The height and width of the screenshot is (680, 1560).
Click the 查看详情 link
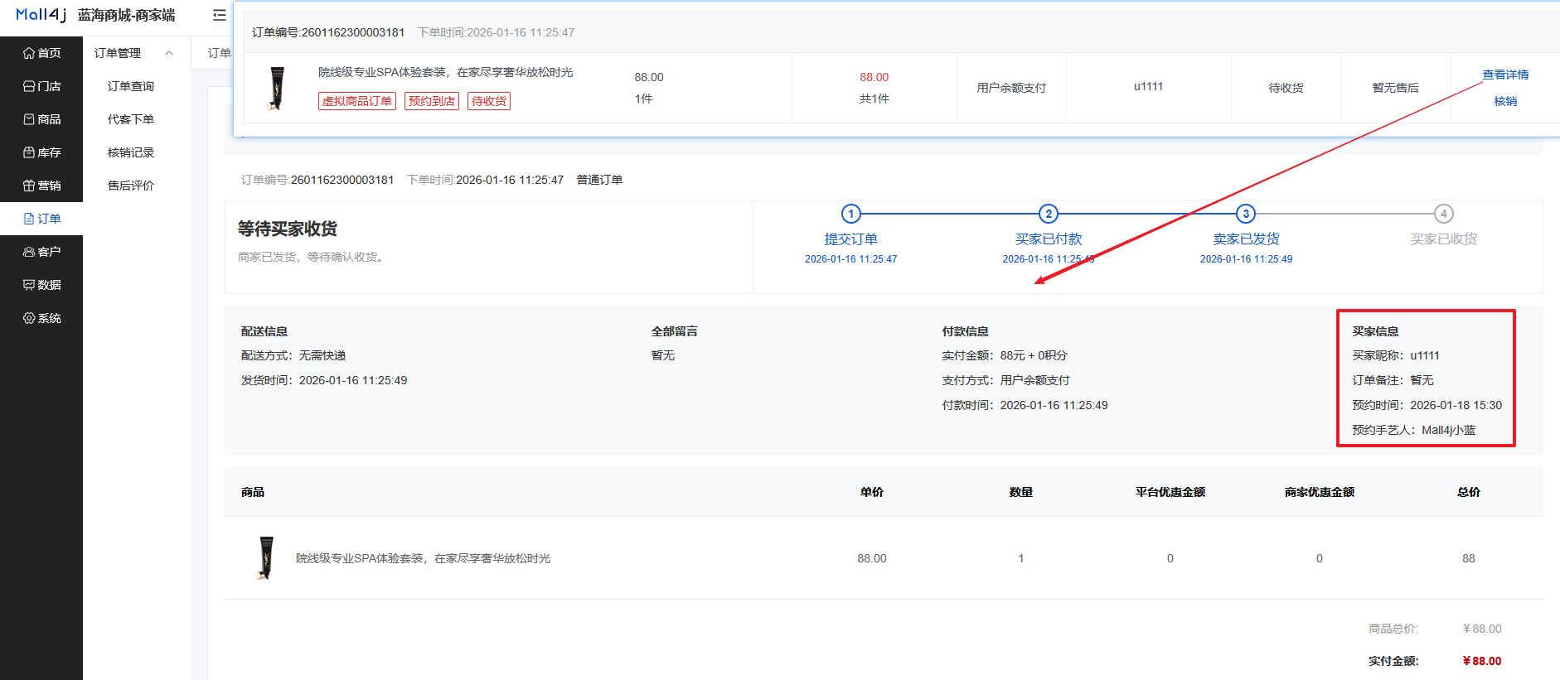point(1505,75)
